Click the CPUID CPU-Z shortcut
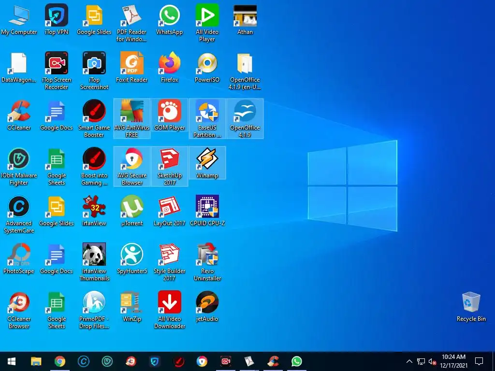The image size is (495, 371). (x=207, y=212)
